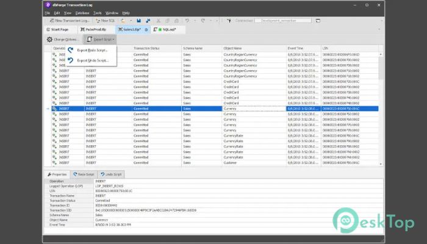The width and height of the screenshot is (427, 244).
Task: Sort by LSN column header
Action: [350, 48]
